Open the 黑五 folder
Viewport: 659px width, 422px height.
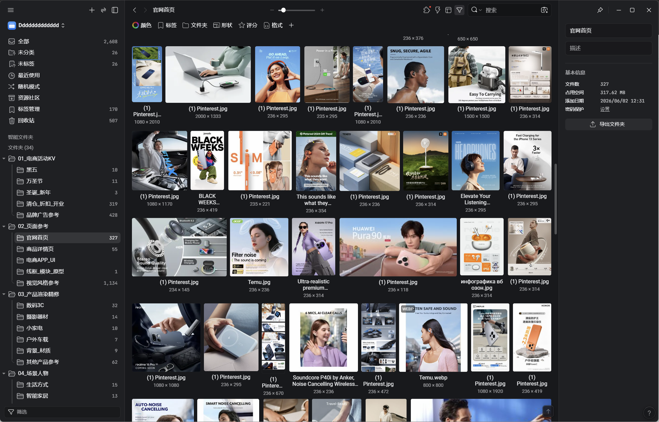coord(67,170)
